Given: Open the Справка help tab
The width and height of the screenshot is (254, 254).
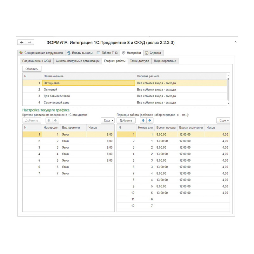Looking at the screenshot, I should pos(153,53).
